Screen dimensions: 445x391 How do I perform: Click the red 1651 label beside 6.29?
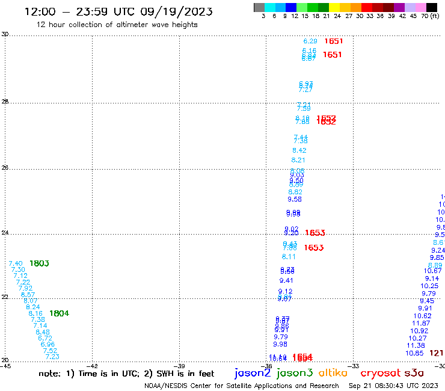tap(334, 41)
